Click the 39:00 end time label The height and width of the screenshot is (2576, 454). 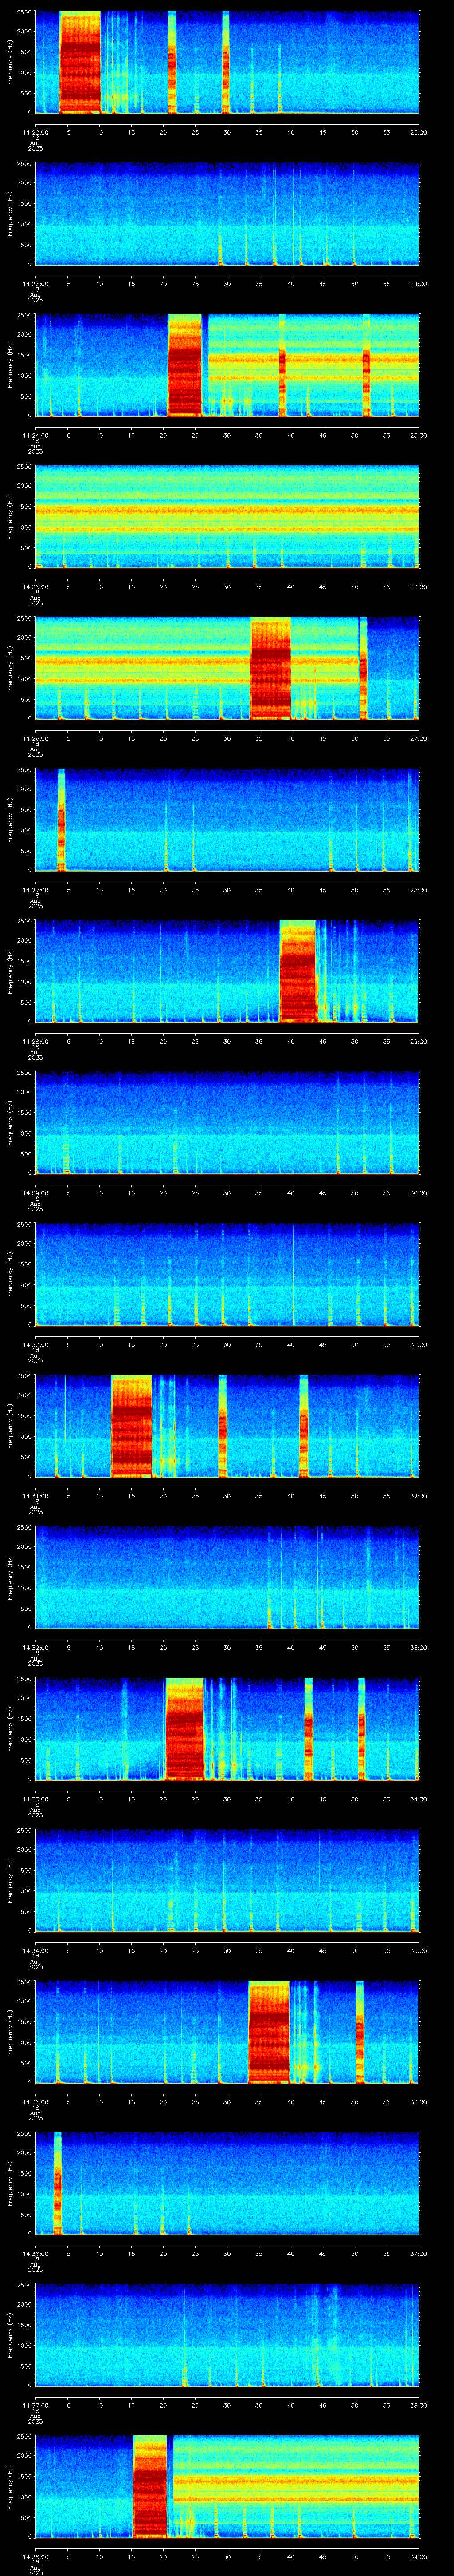pyautogui.click(x=418, y=2556)
